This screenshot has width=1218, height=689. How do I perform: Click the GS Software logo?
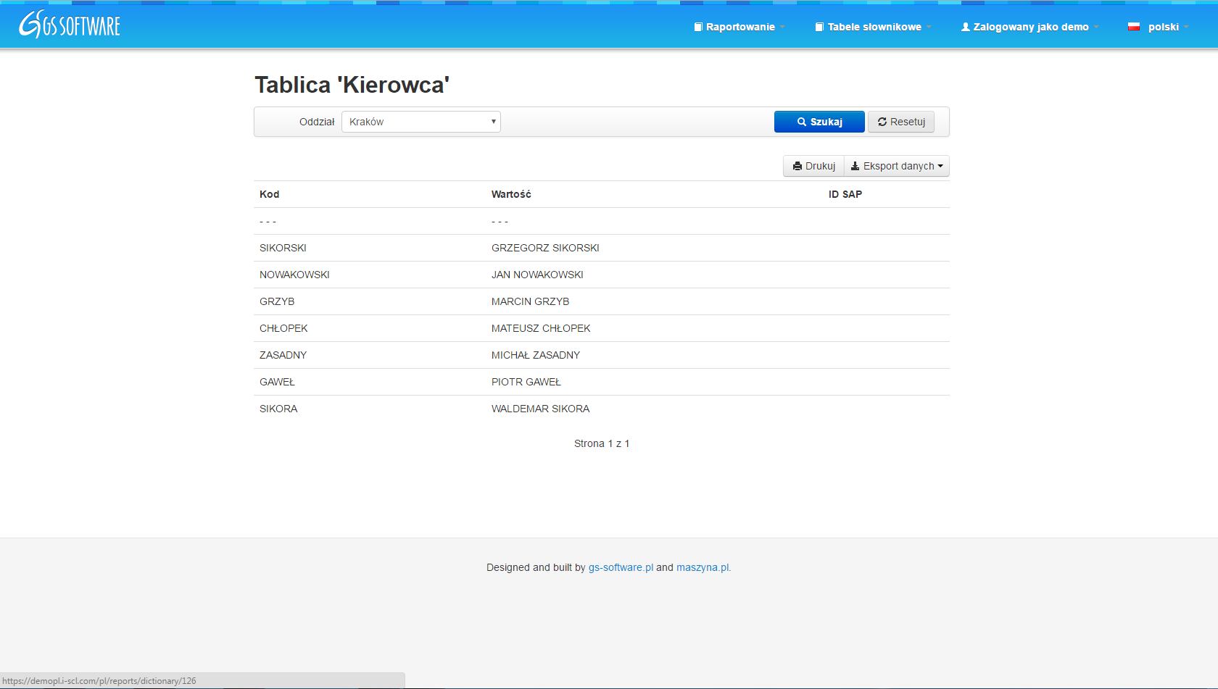click(70, 25)
